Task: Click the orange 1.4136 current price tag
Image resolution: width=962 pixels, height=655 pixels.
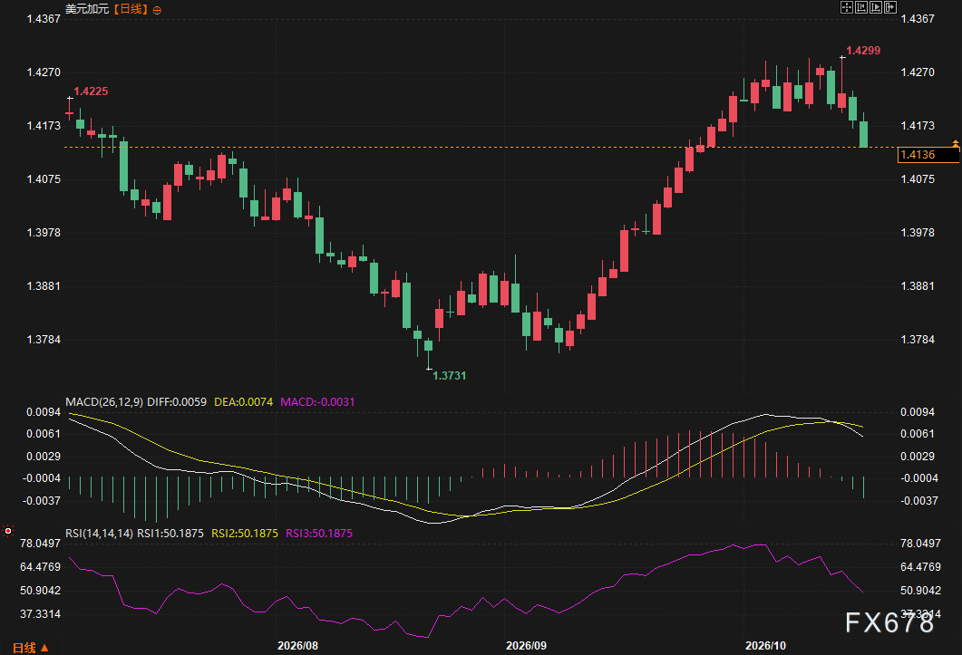Action: [x=928, y=155]
